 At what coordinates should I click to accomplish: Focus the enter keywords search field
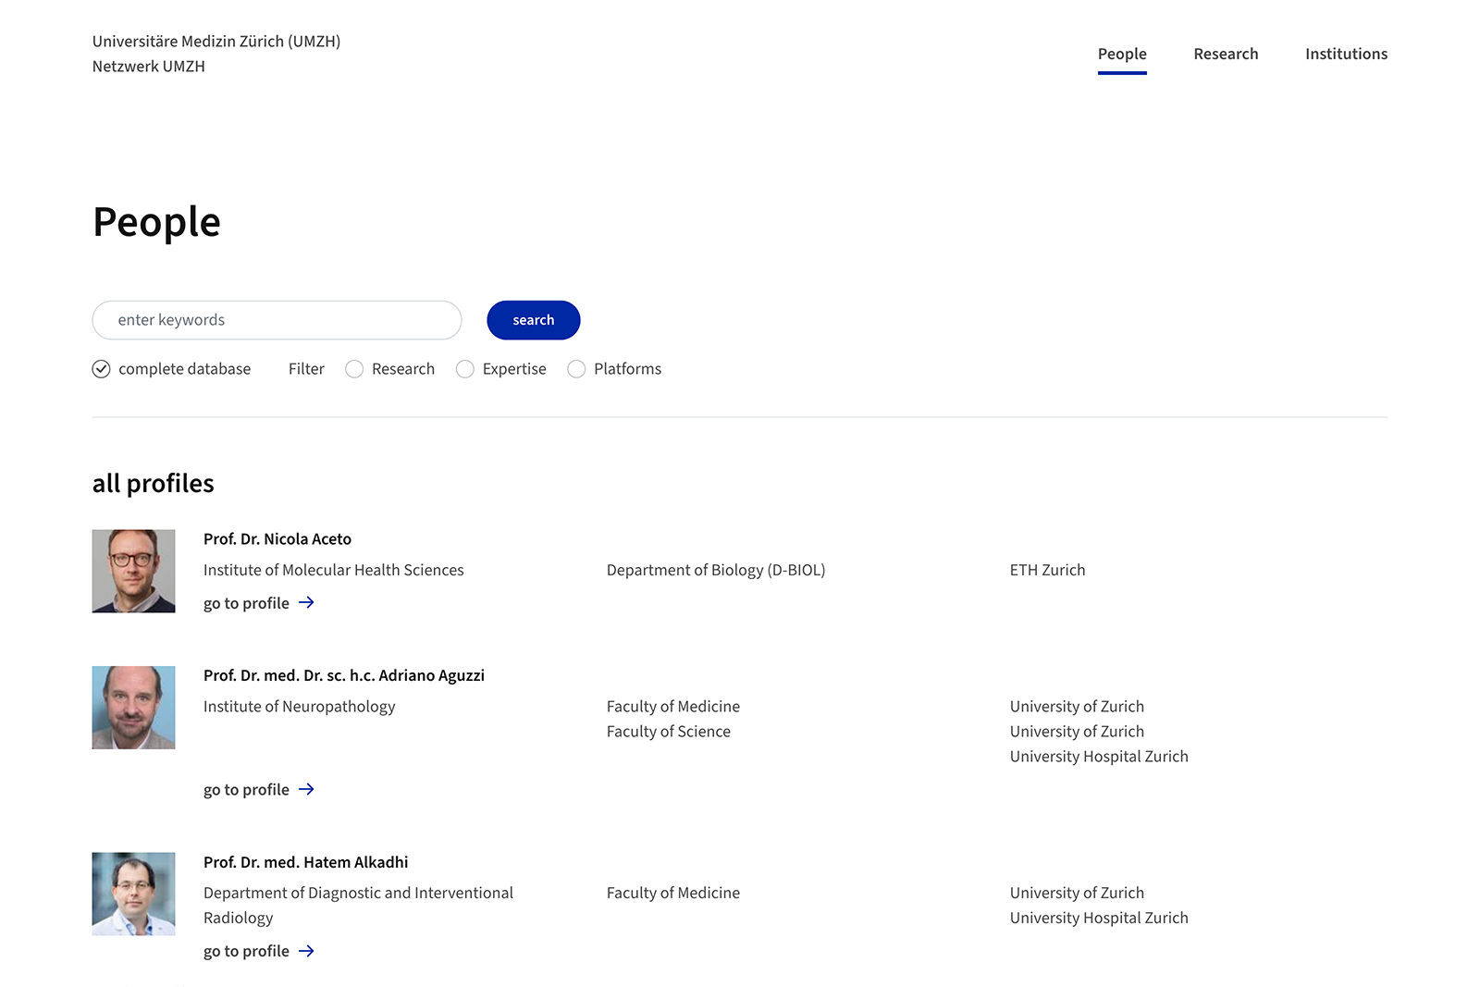pos(277,320)
